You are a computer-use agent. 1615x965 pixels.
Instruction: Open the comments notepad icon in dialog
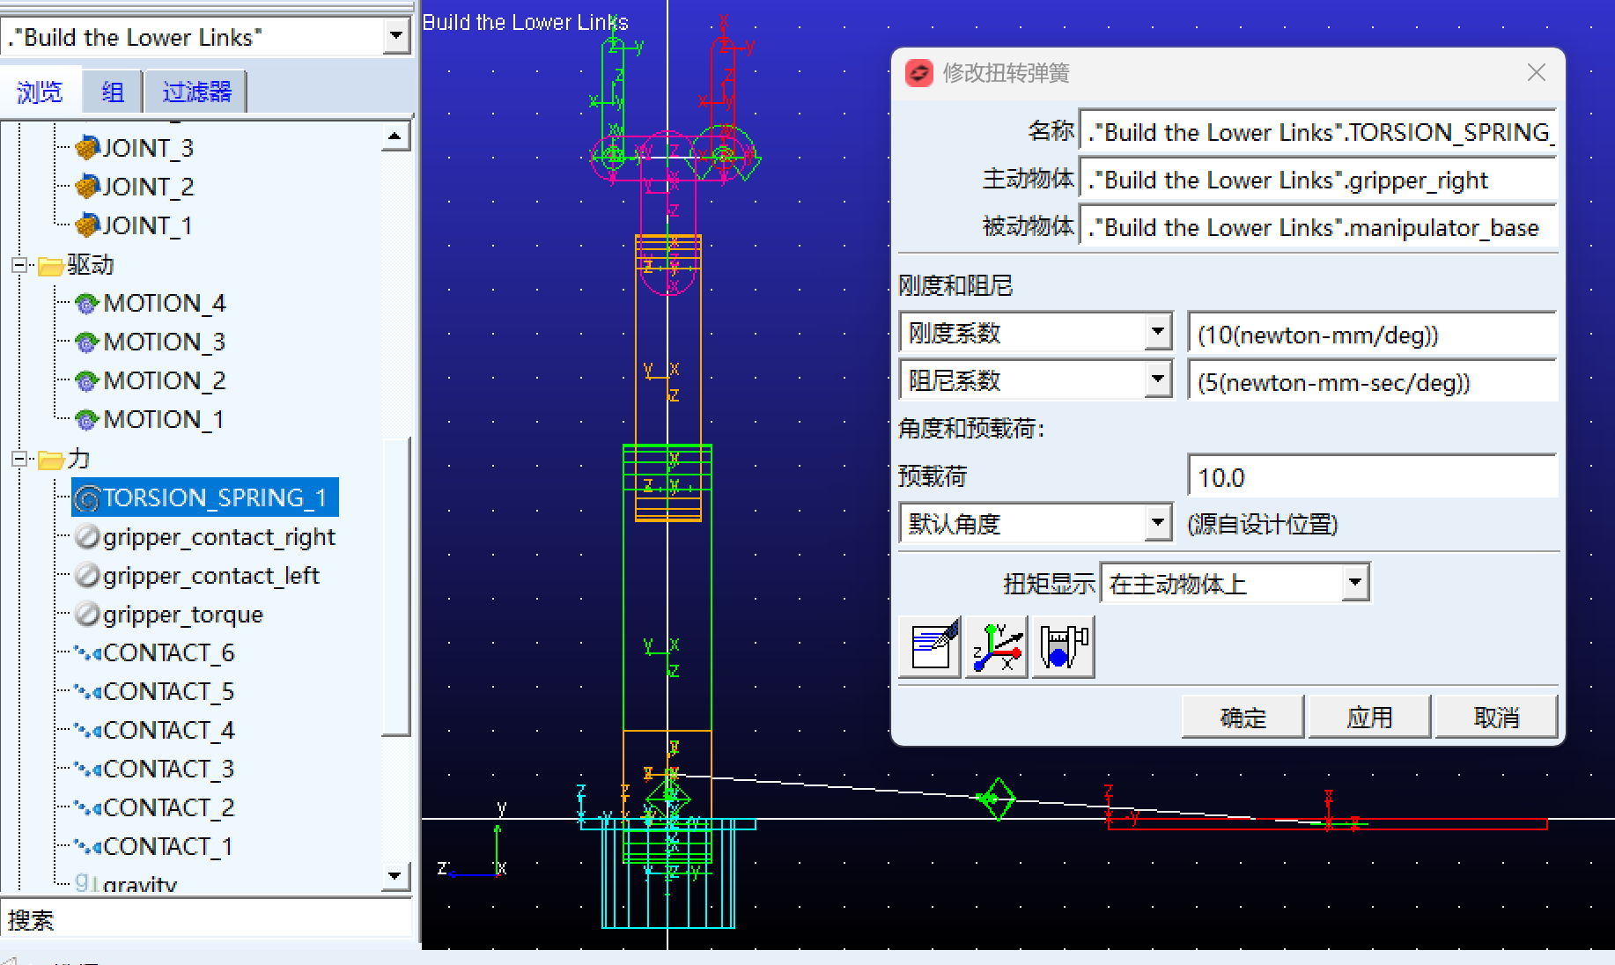point(930,647)
